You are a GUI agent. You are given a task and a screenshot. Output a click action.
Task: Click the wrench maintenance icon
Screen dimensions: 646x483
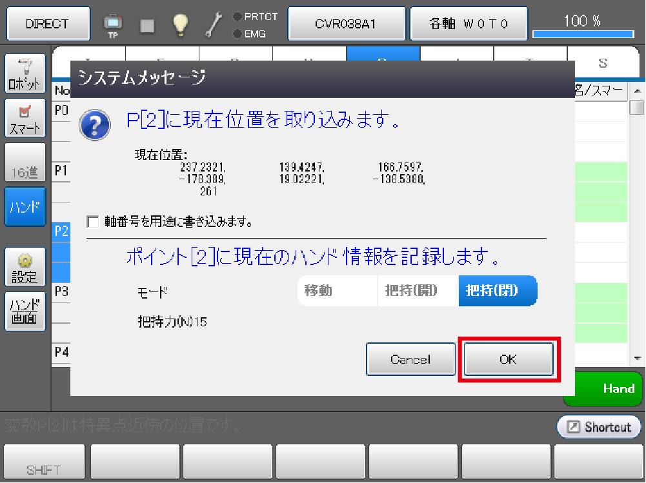coord(214,25)
